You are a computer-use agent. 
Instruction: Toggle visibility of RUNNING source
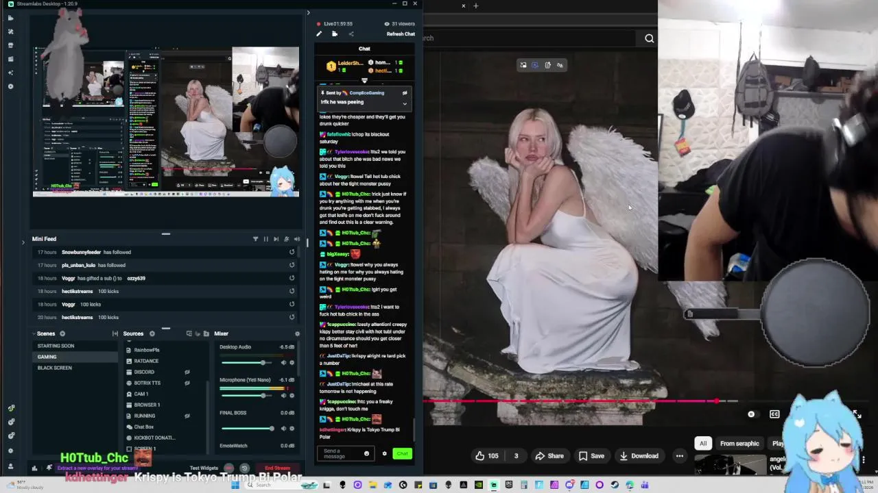[187, 416]
